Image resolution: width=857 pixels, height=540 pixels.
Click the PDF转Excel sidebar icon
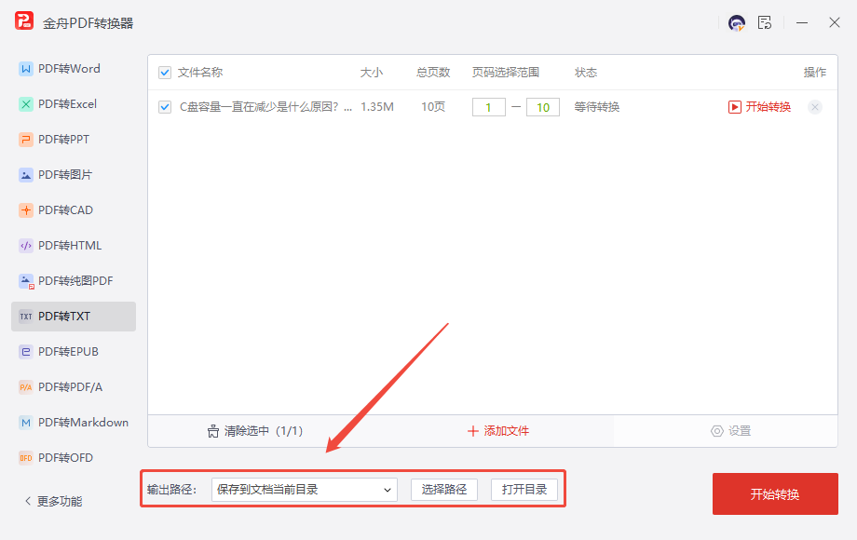(26, 104)
